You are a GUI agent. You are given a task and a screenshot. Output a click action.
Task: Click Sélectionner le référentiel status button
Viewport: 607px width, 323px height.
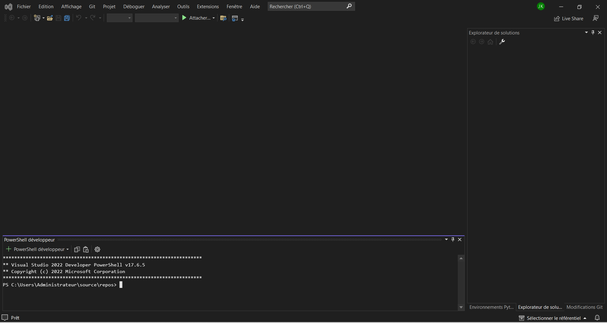click(x=553, y=318)
